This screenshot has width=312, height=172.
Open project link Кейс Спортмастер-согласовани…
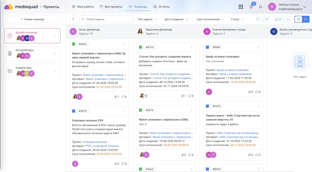[x=238, y=133]
